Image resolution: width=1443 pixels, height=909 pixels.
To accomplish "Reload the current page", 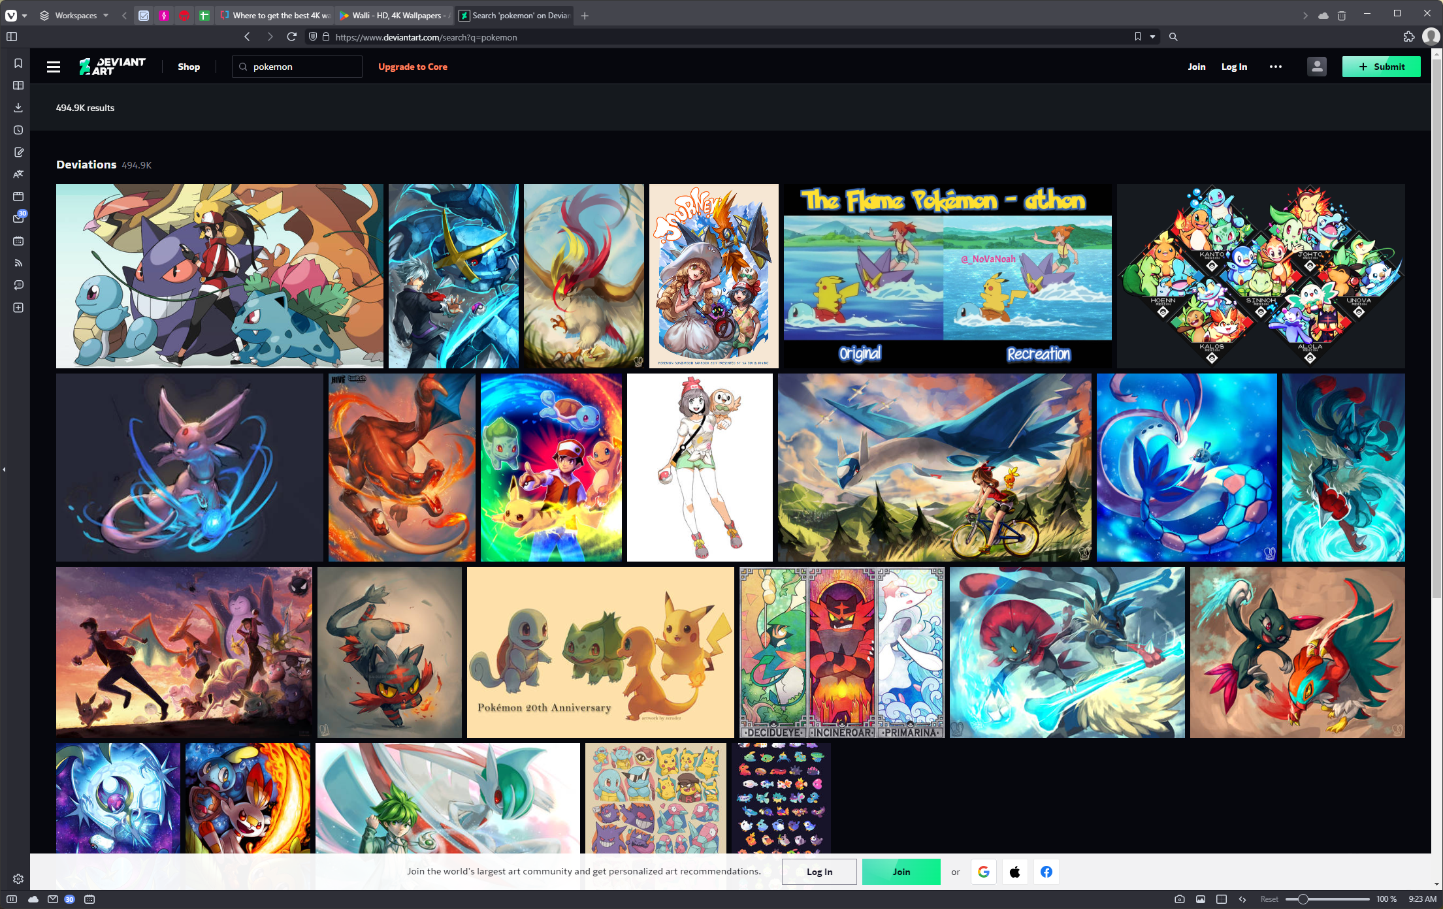I will [292, 37].
